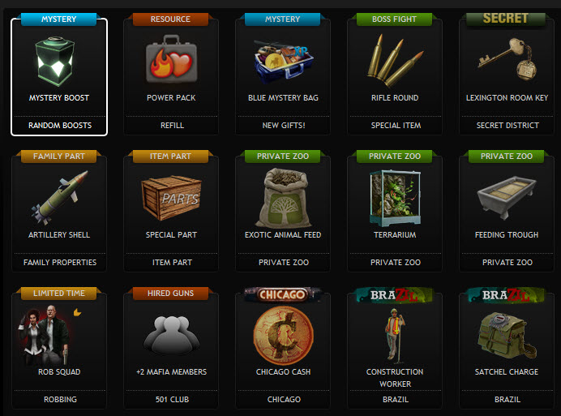Click the Terrarium glass tank icon
561x416 pixels.
tap(395, 198)
